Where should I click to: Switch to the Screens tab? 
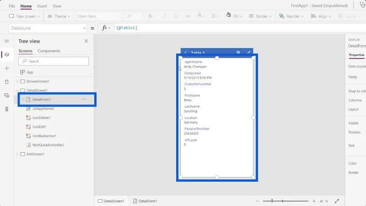(26, 51)
